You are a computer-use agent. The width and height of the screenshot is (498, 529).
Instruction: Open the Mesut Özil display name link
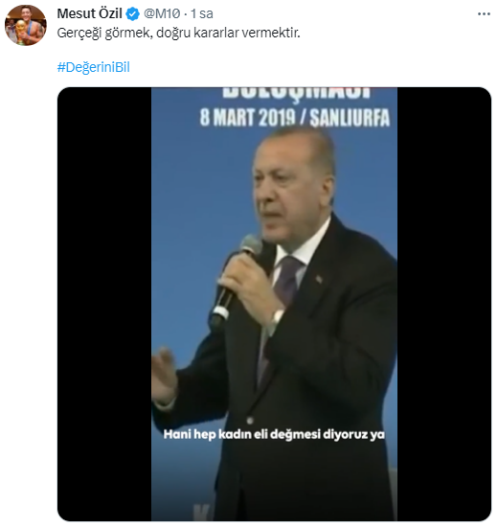pos(89,13)
